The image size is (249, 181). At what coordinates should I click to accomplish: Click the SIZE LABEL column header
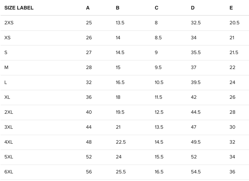[19, 8]
